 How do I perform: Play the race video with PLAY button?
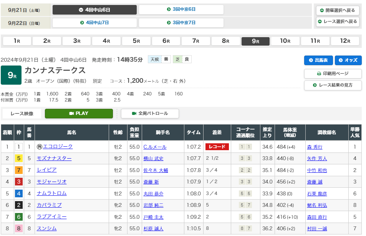[79, 113]
